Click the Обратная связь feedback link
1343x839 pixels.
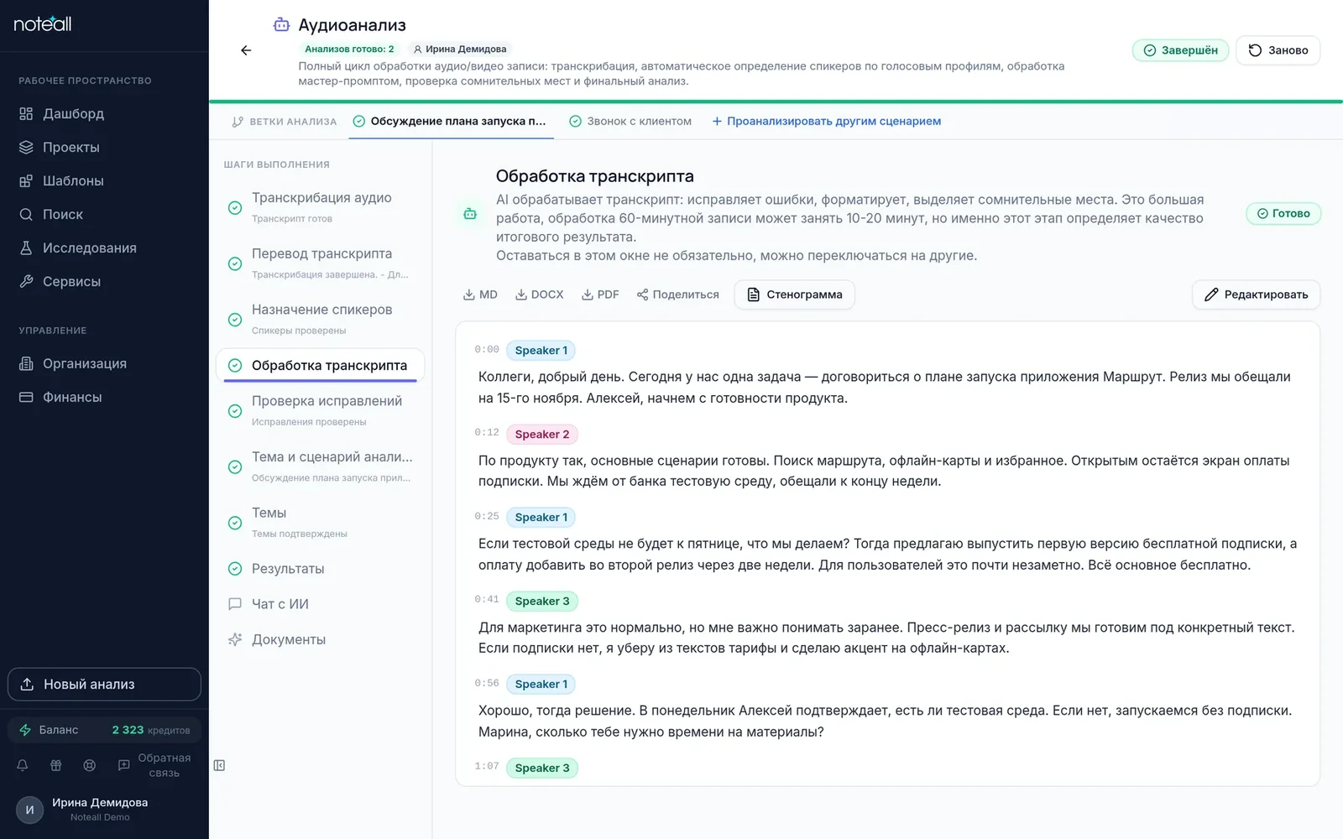pos(154,765)
